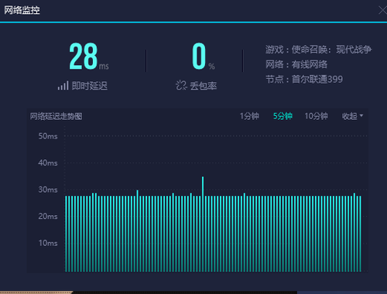
Task: Click the 游戏：使命召唤：现代战争 info line
Action: 319,50
